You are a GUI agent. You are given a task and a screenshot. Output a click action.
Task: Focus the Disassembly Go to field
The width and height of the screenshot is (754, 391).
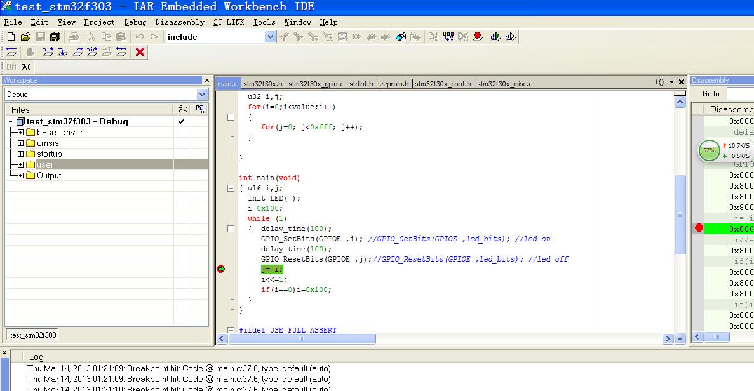(x=740, y=94)
